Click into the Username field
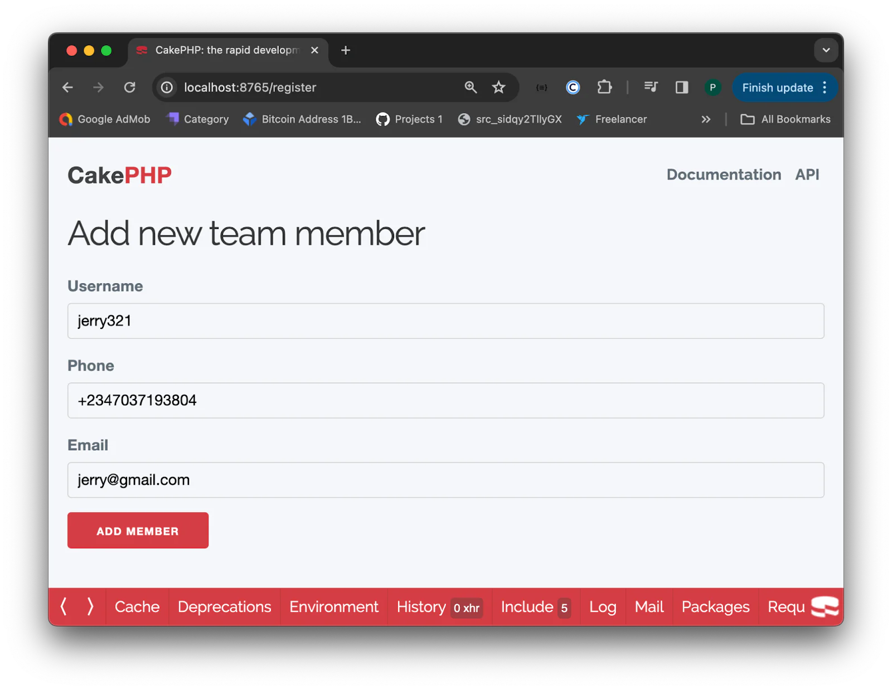892x690 pixels. [445, 321]
